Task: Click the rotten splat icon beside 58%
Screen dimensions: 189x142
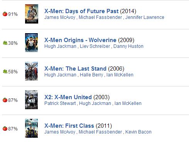Action: pyautogui.click(x=5, y=71)
